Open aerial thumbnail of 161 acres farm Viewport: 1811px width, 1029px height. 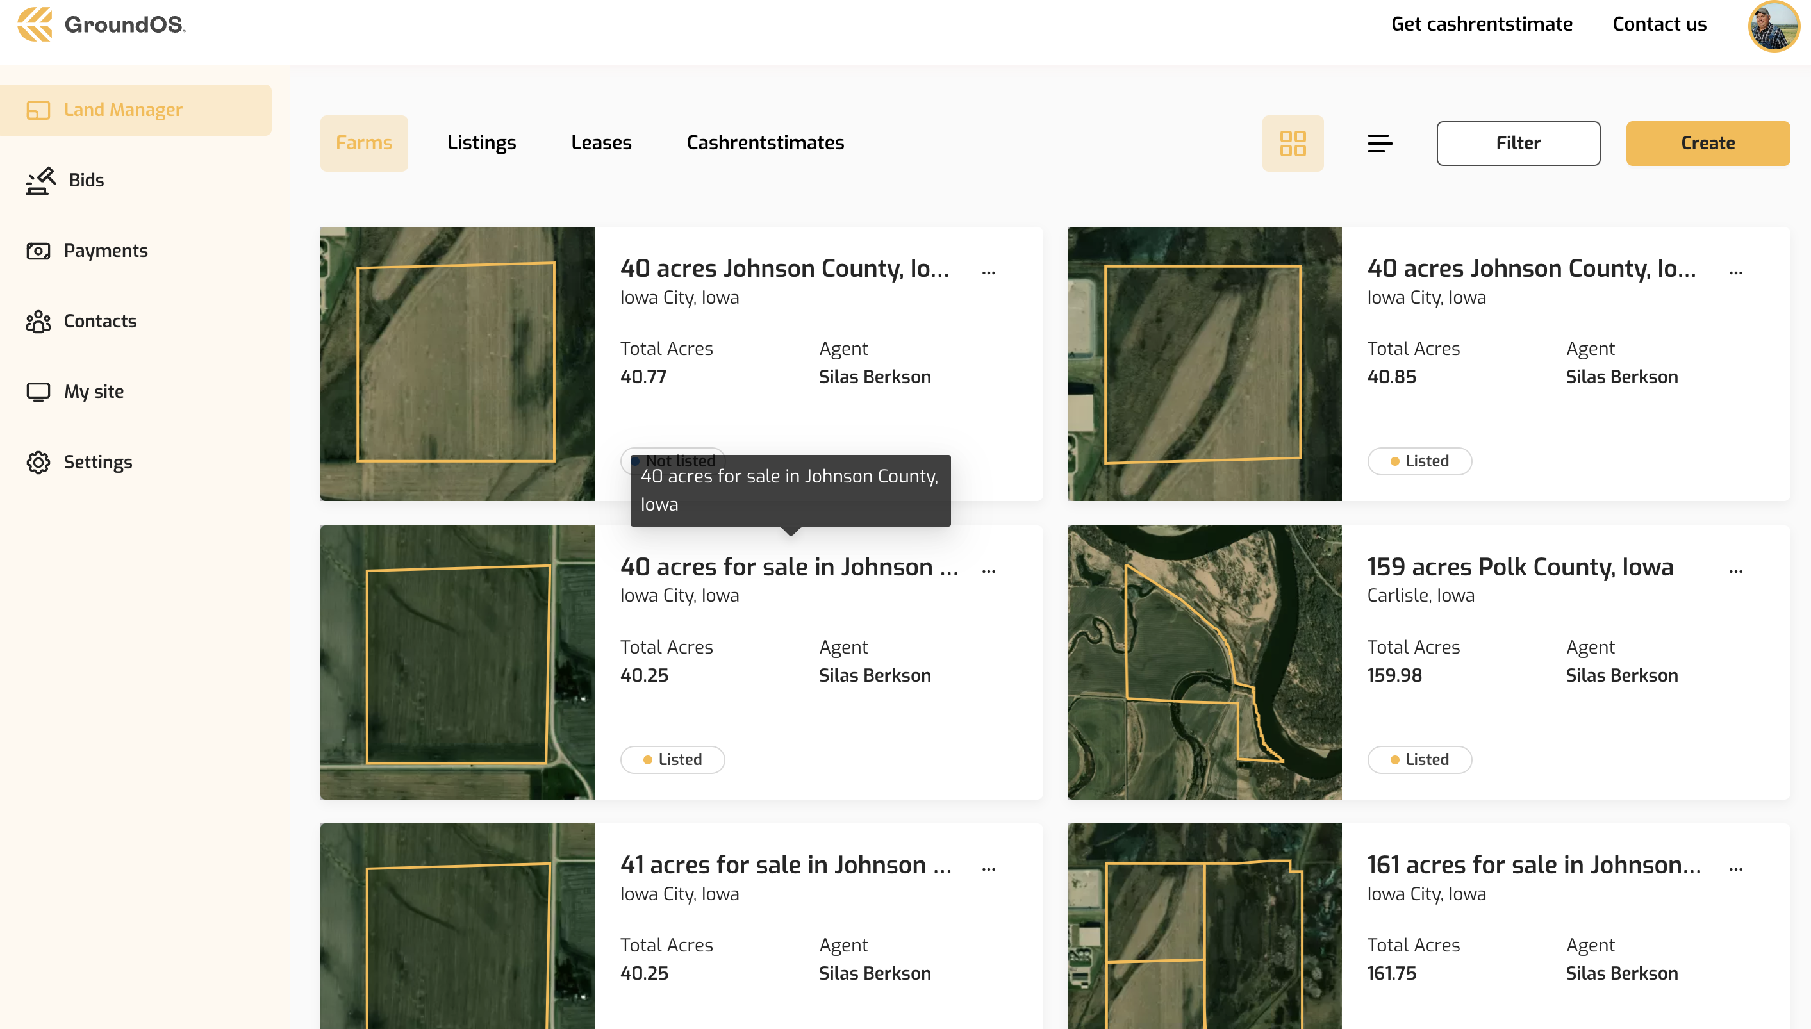[x=1203, y=926]
